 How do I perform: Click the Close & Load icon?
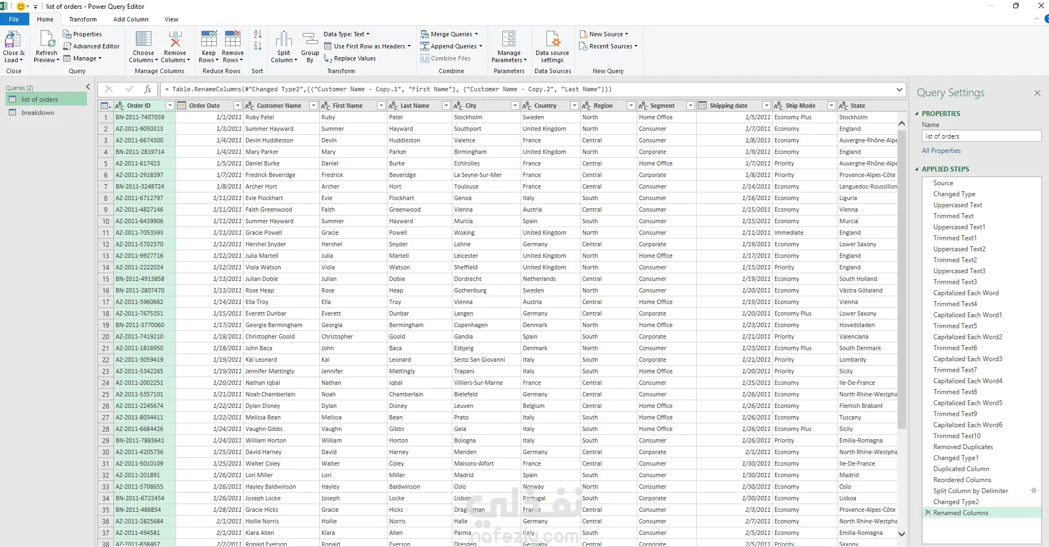pos(13,40)
